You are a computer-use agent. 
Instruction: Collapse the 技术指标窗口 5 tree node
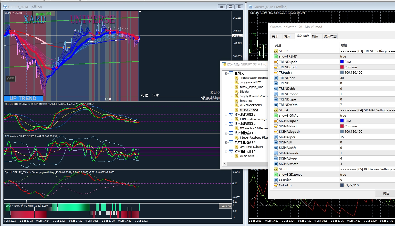(x=226, y=152)
